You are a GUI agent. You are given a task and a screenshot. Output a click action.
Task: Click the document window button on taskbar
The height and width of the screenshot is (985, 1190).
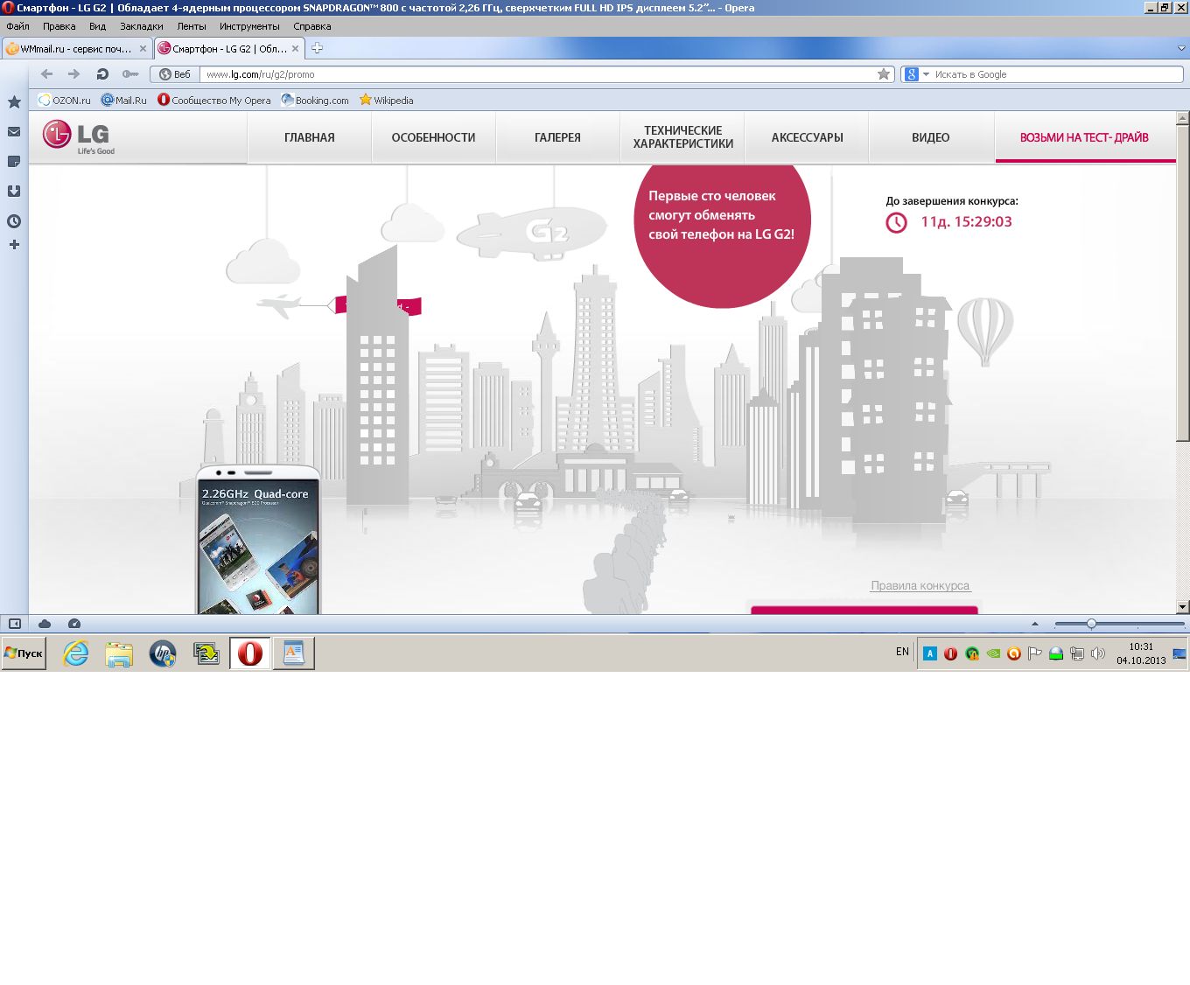(294, 653)
